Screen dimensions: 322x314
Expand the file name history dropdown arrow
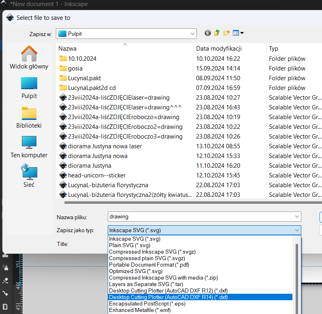point(297,217)
